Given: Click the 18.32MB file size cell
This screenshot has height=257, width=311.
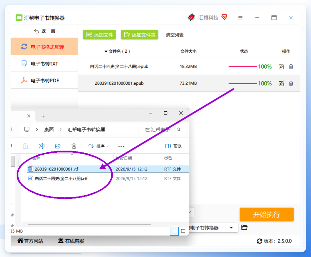Looking at the screenshot, I should click(188, 66).
